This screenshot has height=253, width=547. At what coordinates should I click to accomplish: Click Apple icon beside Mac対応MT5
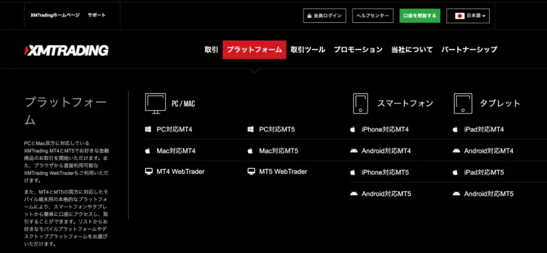250,151
